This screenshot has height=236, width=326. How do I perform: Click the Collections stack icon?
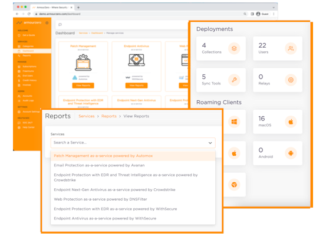click(x=234, y=48)
